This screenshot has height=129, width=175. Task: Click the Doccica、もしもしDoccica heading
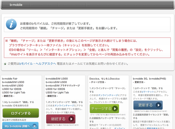coord(104,79)
